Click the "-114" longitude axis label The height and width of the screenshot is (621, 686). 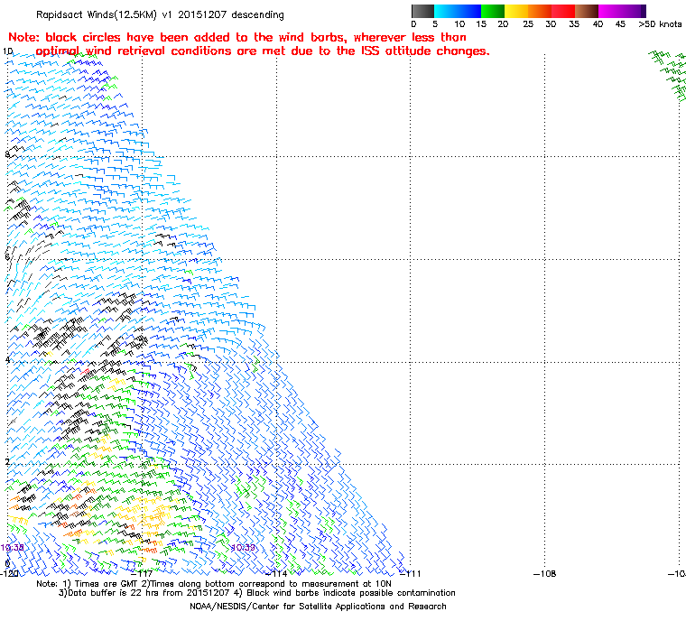coord(276,573)
